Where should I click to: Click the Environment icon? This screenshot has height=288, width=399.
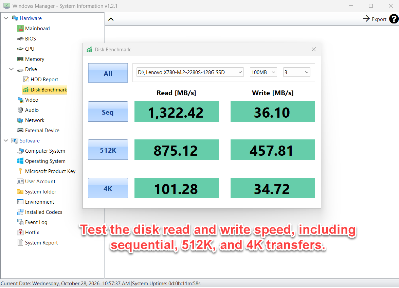(20, 202)
